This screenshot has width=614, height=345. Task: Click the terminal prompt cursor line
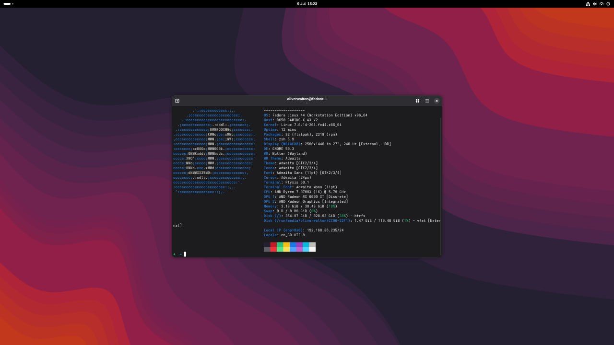(x=185, y=254)
